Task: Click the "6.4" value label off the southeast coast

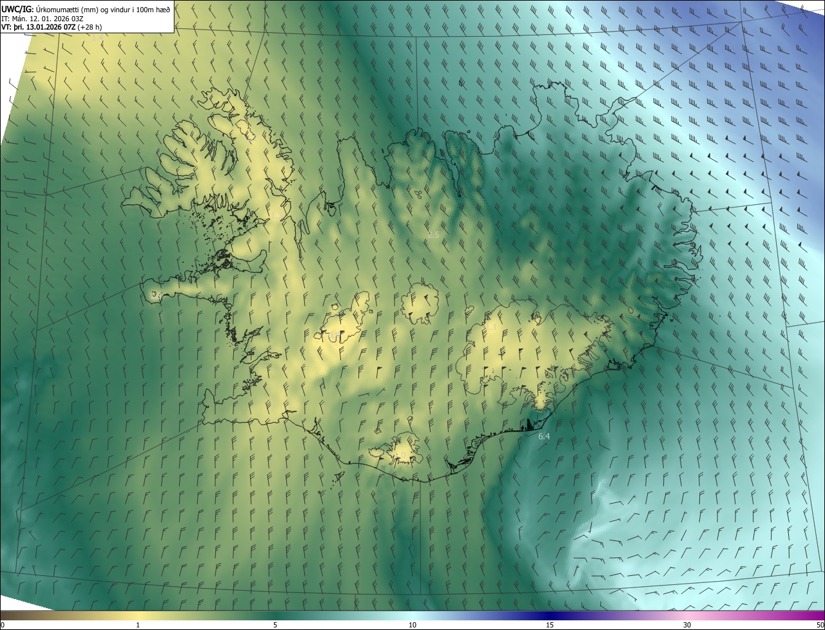Action: (544, 437)
